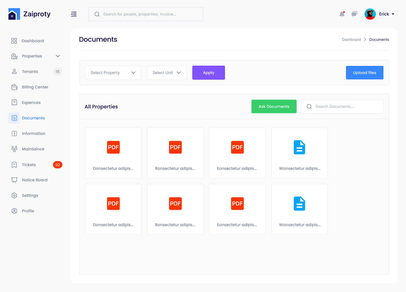The height and width of the screenshot is (292, 406).
Task: Go to Dashboard in the sidebar
Action: click(x=33, y=41)
